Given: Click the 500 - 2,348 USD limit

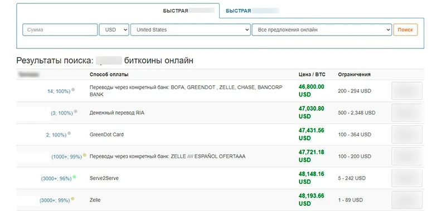Looking at the screenshot, I should 357,113.
